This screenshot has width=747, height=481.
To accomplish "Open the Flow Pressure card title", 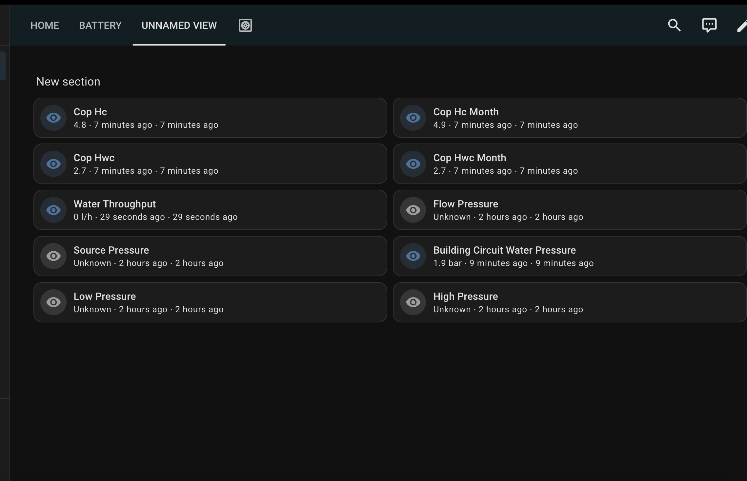I will point(466,204).
